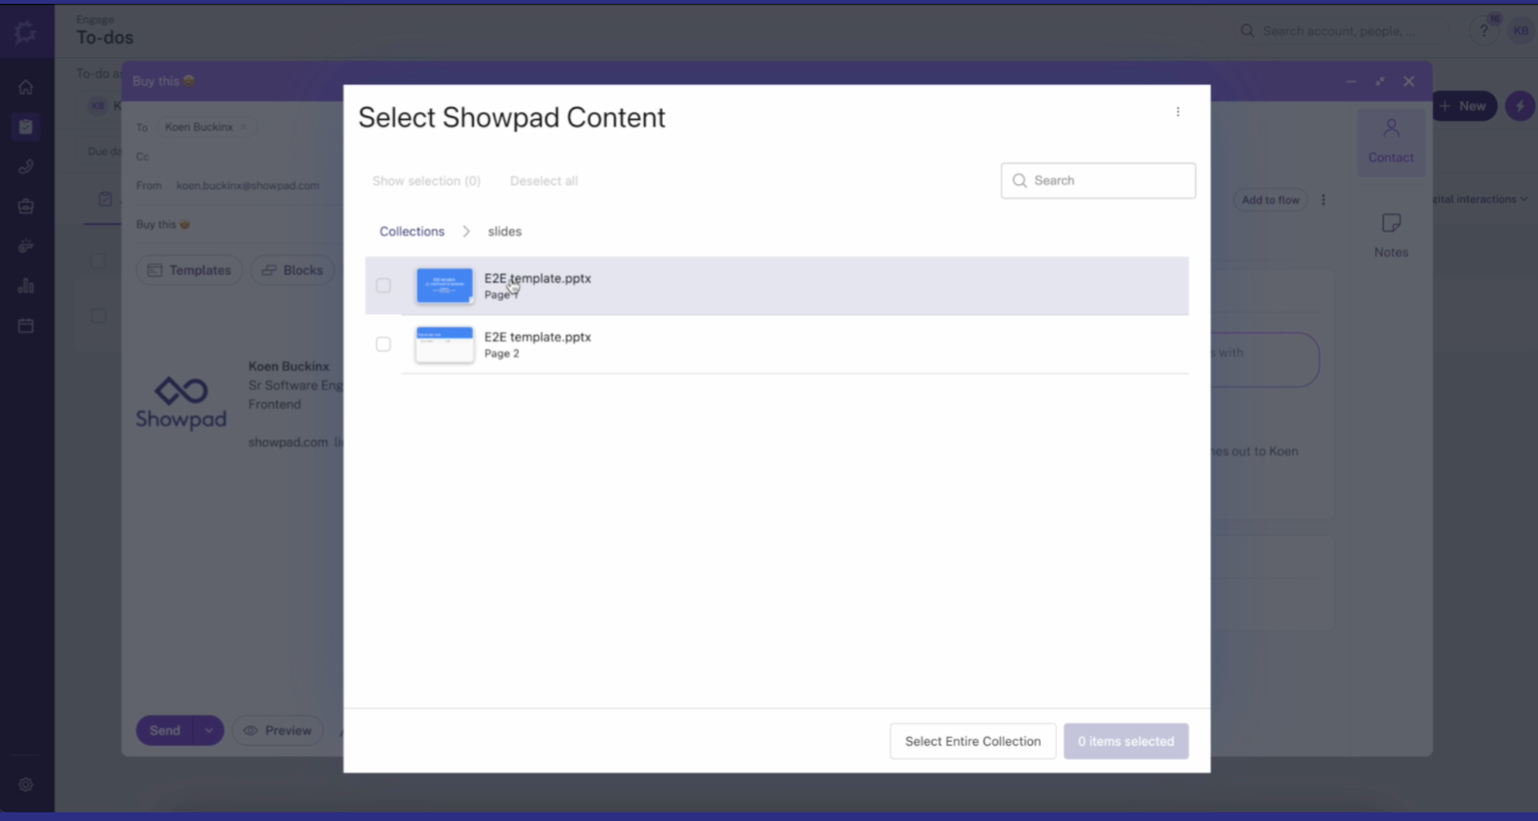Open the KB user avatar menu
This screenshot has height=821, width=1538.
click(x=1521, y=31)
